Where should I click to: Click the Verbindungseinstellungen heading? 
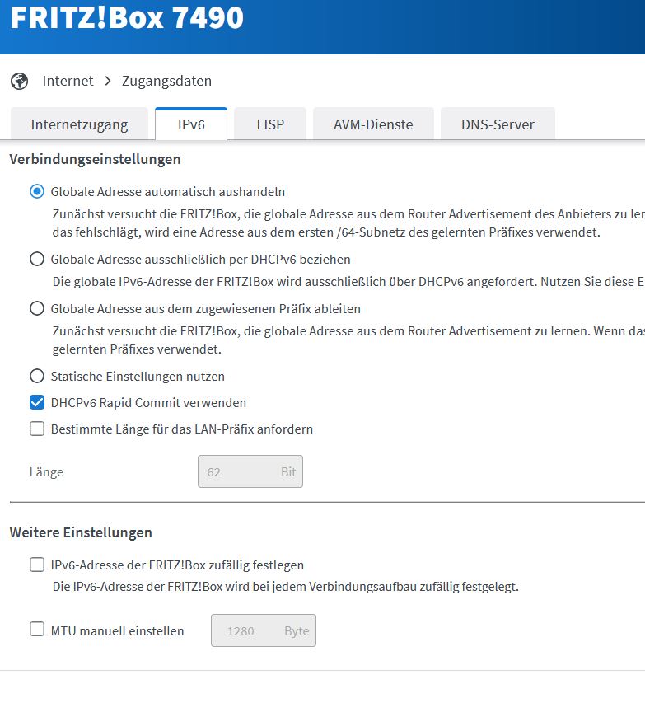[95, 160]
